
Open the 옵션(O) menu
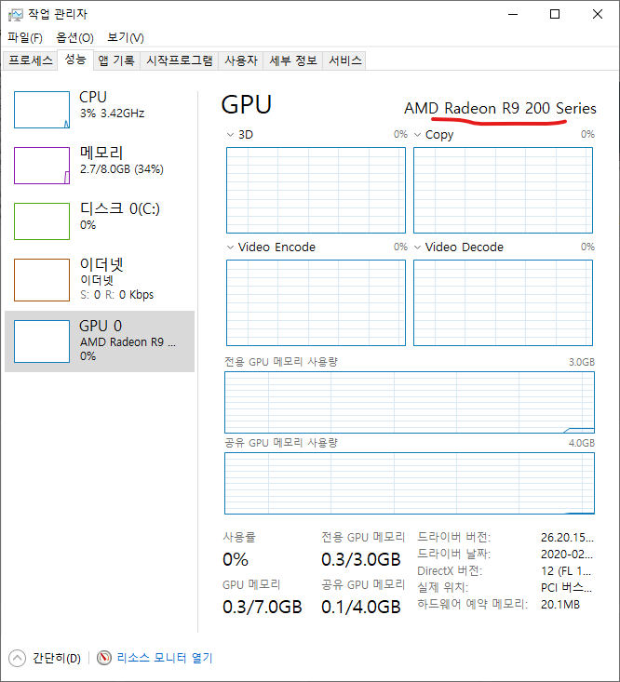pyautogui.click(x=74, y=38)
